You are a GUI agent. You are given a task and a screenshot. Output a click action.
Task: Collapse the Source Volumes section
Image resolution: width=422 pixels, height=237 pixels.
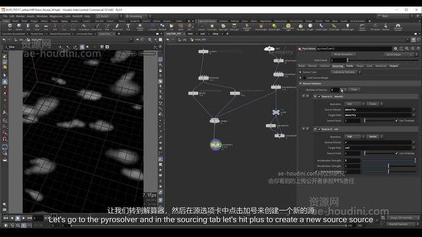(301, 84)
